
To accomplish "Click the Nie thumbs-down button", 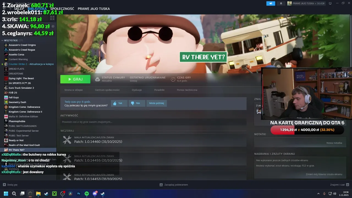I will click(x=137, y=103).
